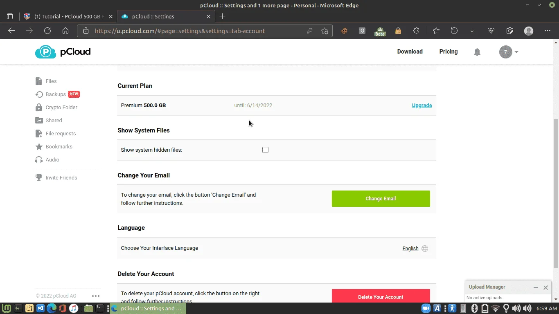Image resolution: width=559 pixels, height=314 pixels.
Task: Open the Crypto Folder
Action: (56, 107)
